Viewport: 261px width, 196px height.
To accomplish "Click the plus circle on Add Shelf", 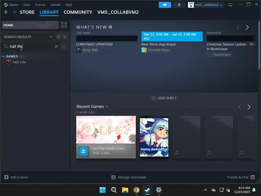I will pyautogui.click(x=154, y=98).
